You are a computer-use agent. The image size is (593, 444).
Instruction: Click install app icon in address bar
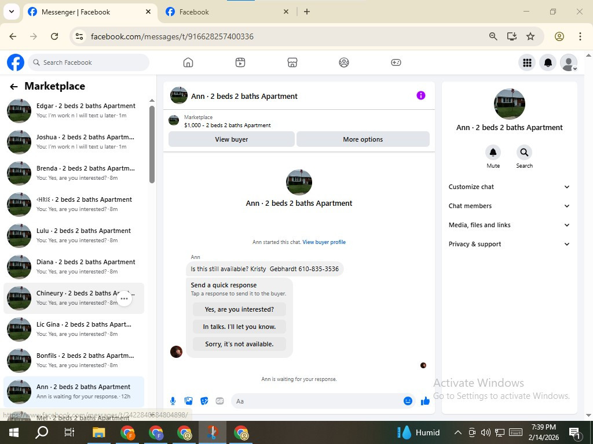512,36
